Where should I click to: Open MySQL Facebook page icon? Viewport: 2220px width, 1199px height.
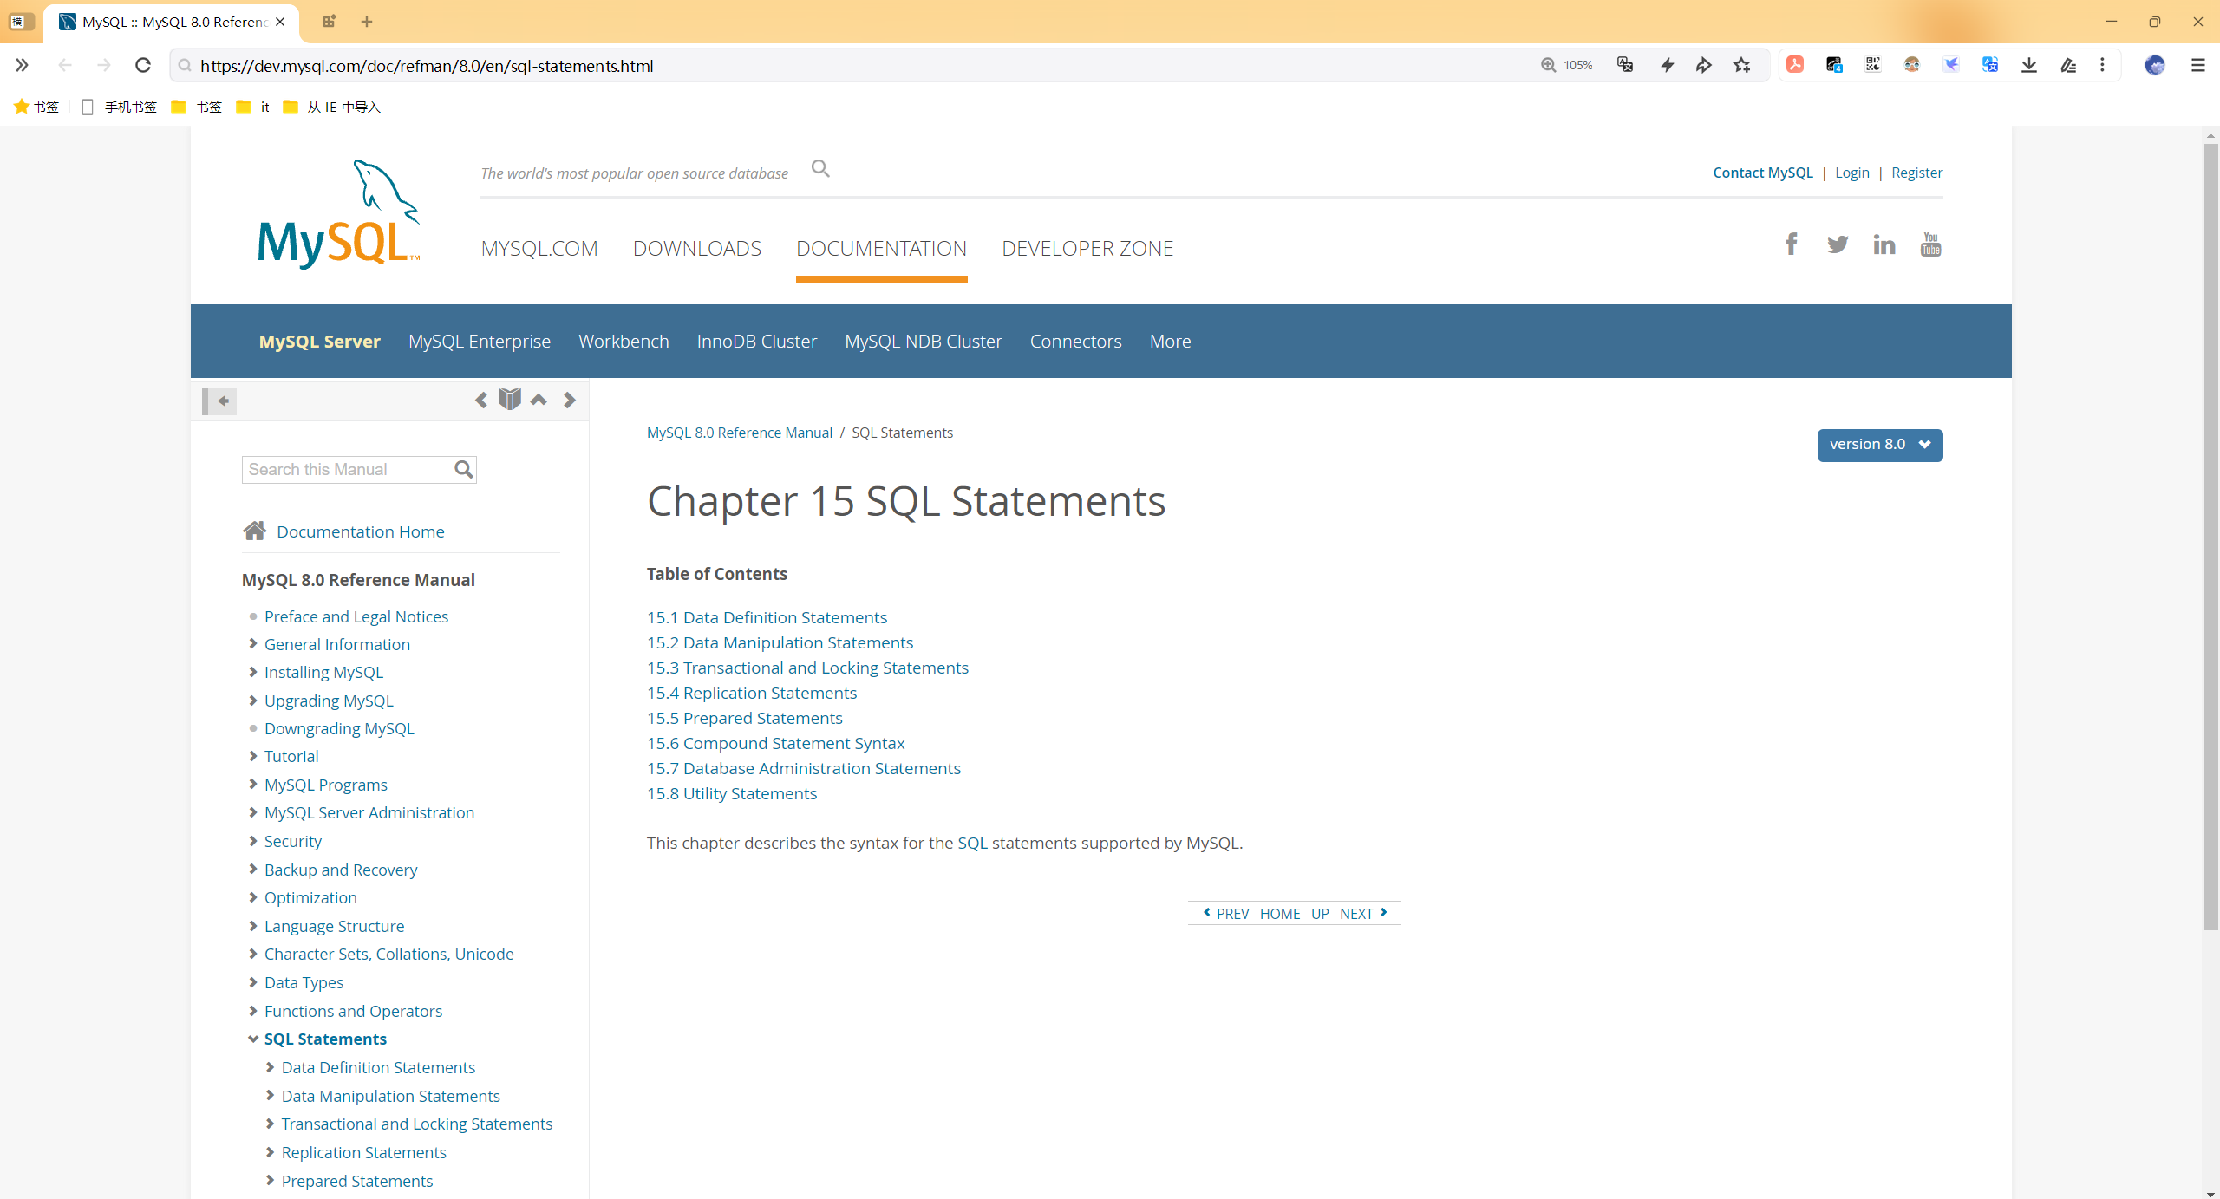point(1792,244)
